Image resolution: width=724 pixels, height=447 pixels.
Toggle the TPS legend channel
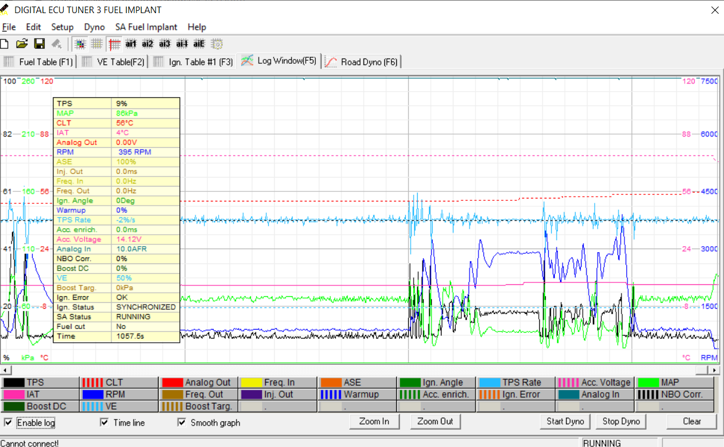pyautogui.click(x=40, y=383)
